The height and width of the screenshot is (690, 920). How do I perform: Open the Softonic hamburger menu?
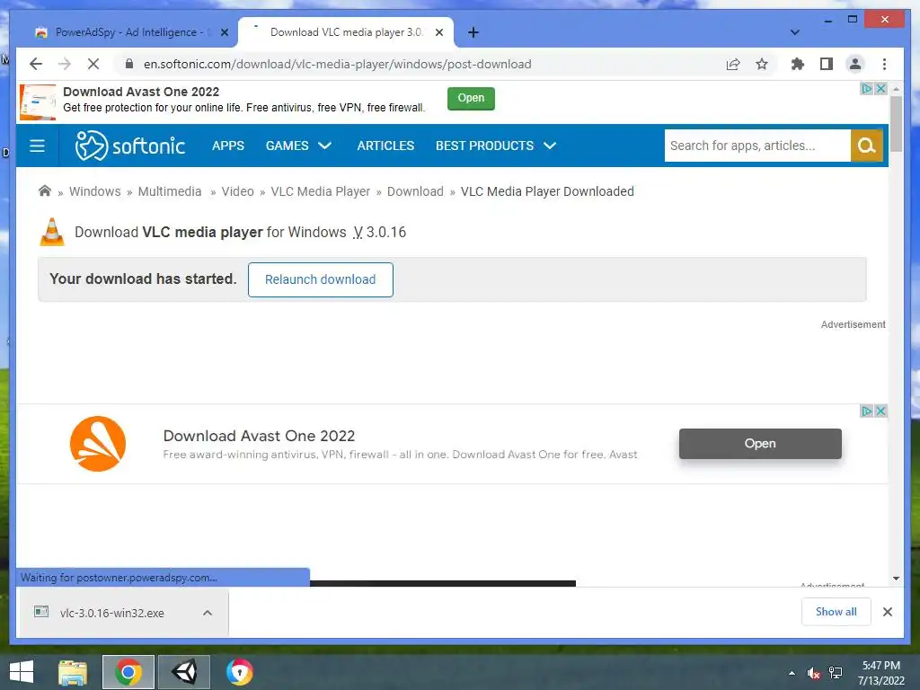coord(37,146)
